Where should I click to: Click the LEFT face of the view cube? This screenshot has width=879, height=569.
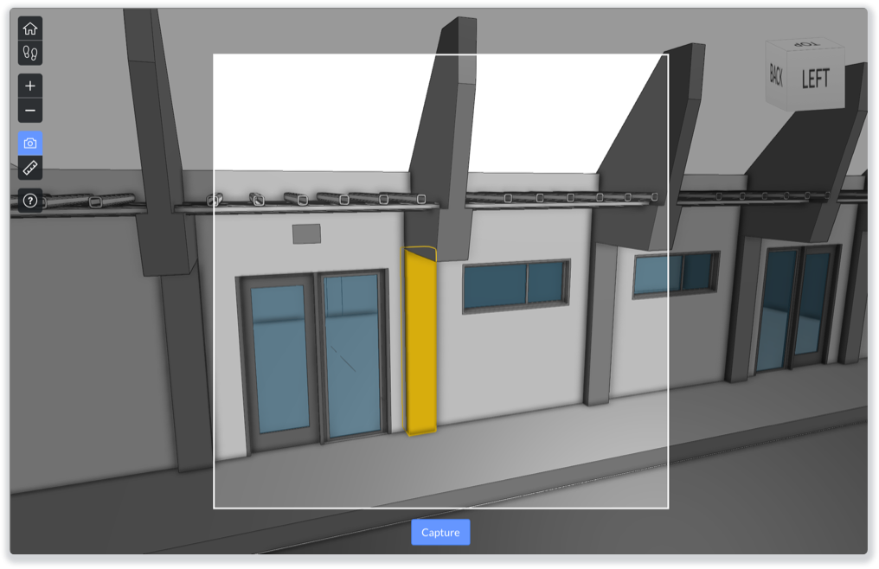[x=814, y=80]
